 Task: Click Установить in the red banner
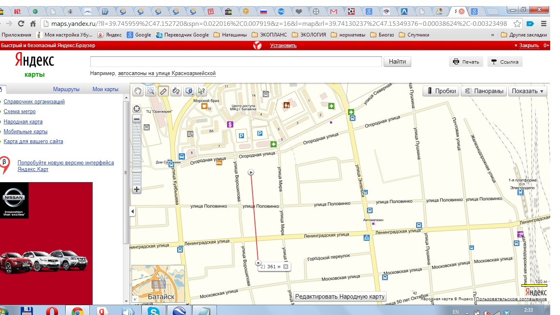[283, 46]
